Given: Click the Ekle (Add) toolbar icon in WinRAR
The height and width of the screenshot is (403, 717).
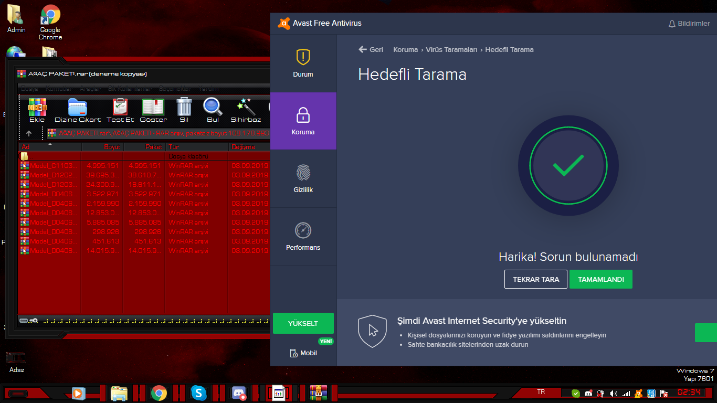Looking at the screenshot, I should coord(37,110).
